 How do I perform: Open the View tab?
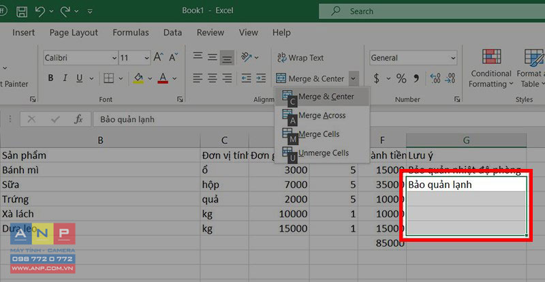(248, 33)
